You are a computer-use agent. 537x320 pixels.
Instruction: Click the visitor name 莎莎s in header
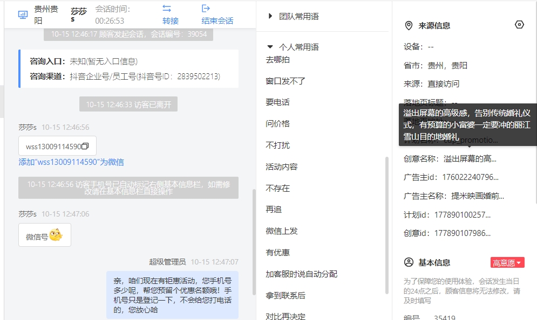pos(78,15)
